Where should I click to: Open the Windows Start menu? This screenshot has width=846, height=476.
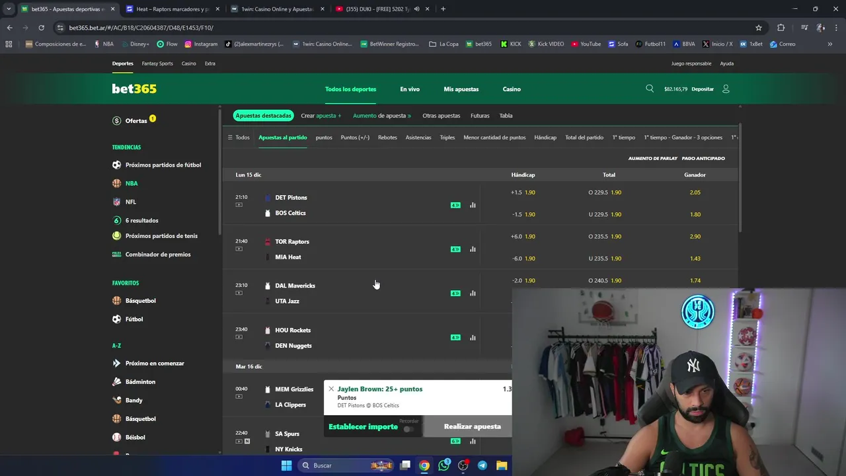286,465
